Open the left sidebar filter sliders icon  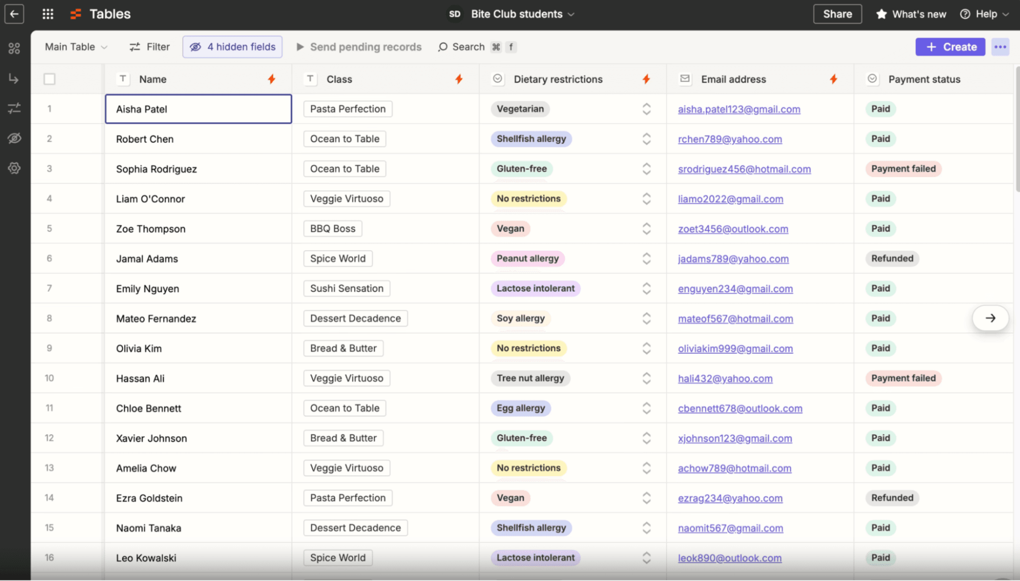click(14, 108)
